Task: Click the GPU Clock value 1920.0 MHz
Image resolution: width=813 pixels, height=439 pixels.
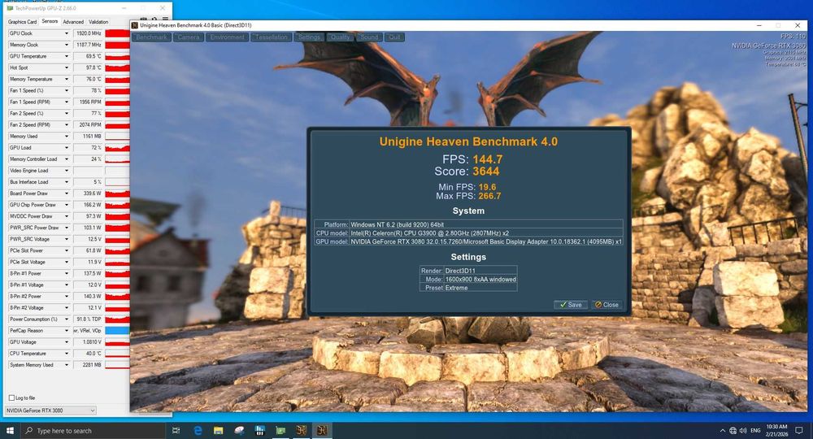Action: 88,33
